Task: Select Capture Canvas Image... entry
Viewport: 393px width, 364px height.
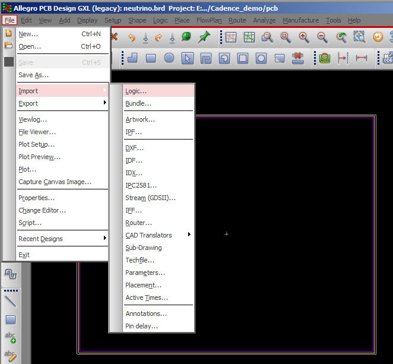Action: click(x=63, y=182)
